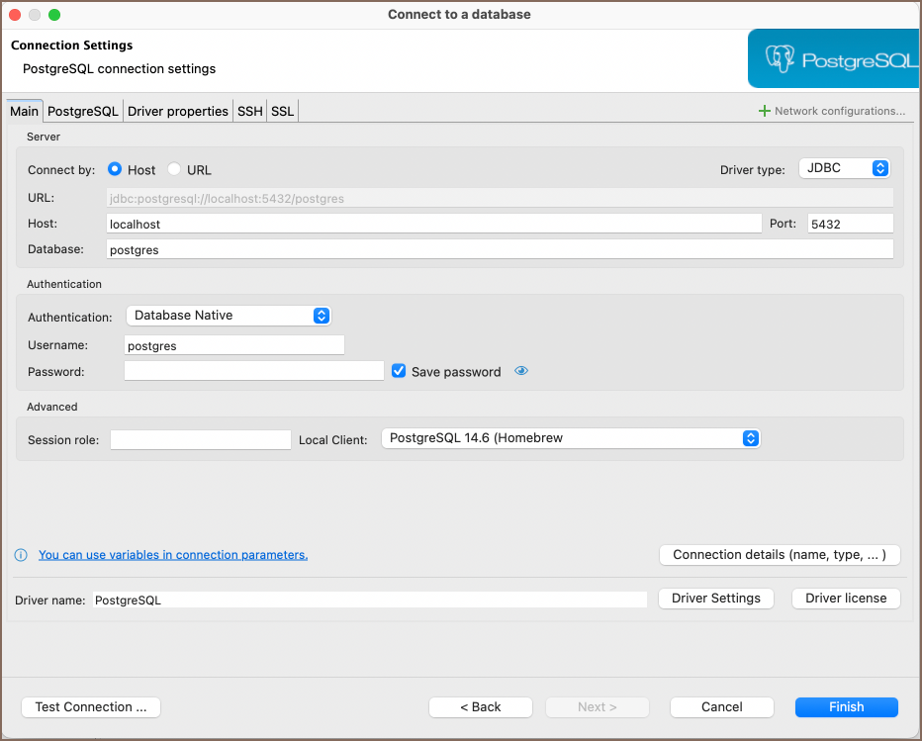Click the Host input field
The height and width of the screenshot is (741, 922).
[x=434, y=224]
